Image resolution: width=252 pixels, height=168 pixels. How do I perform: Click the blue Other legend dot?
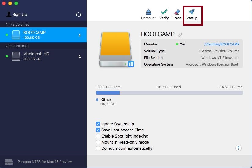click(x=97, y=100)
